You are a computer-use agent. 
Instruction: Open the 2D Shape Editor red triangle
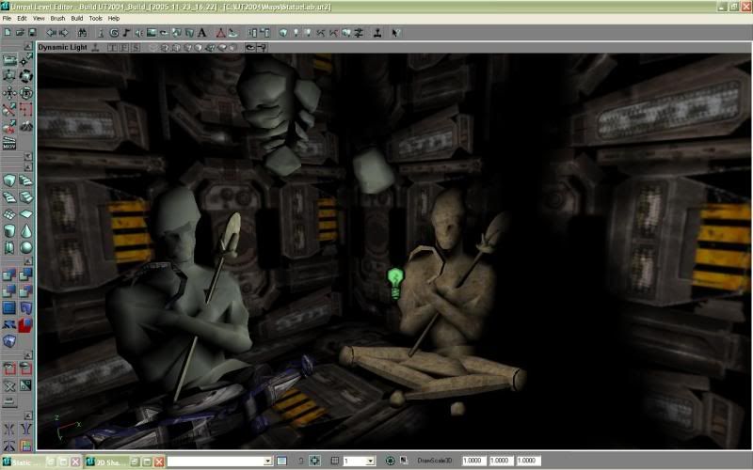tap(220, 33)
